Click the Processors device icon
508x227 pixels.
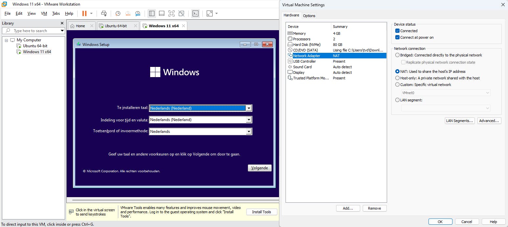290,39
